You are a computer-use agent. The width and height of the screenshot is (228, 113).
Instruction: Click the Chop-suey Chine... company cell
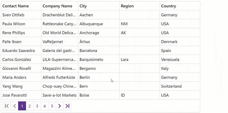point(60,86)
